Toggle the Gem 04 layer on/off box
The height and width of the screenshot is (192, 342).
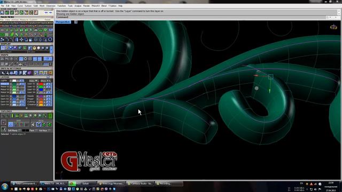(22, 105)
